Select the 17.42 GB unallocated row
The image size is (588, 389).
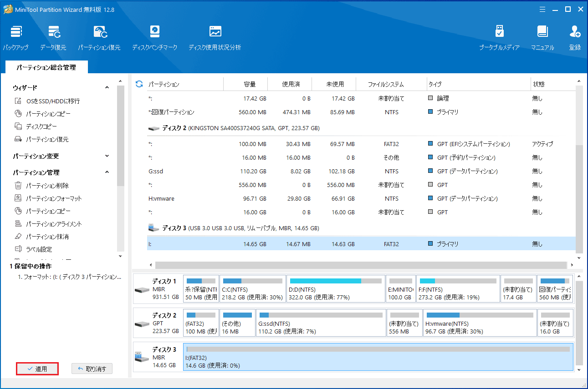tap(361, 98)
